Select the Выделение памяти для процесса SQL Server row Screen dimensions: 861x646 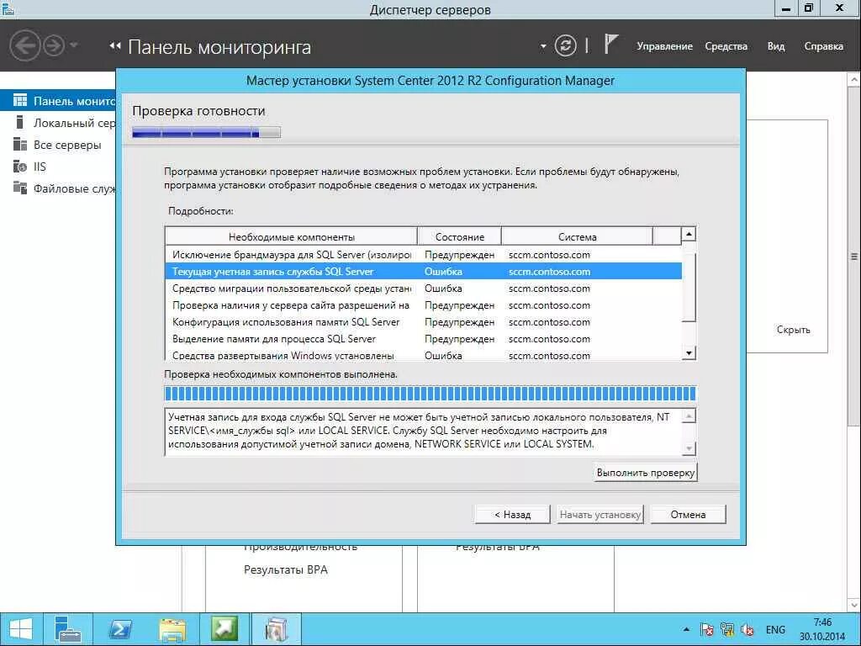pos(424,339)
